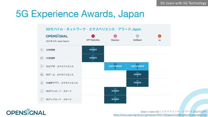Click the 'Rakuten' column label
This screenshot has height=117, width=208.
115,40
